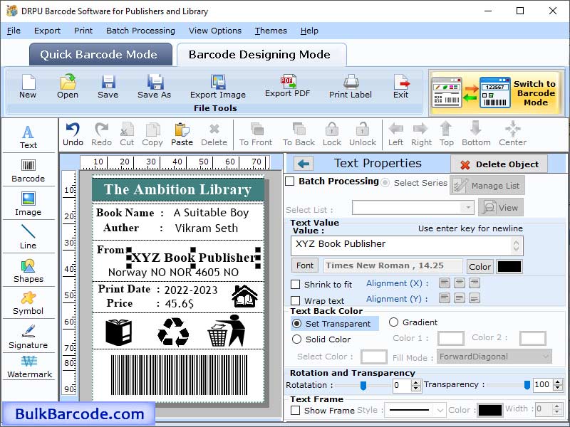Add a Watermark to the label
The height and width of the screenshot is (427, 570).
28,371
